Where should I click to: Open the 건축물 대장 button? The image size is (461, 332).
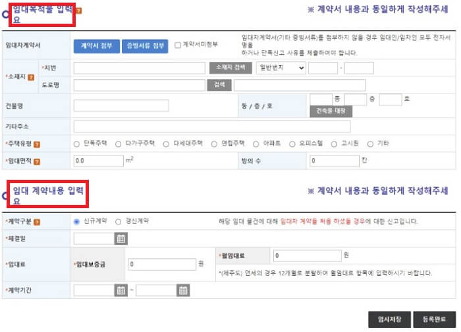(x=331, y=111)
